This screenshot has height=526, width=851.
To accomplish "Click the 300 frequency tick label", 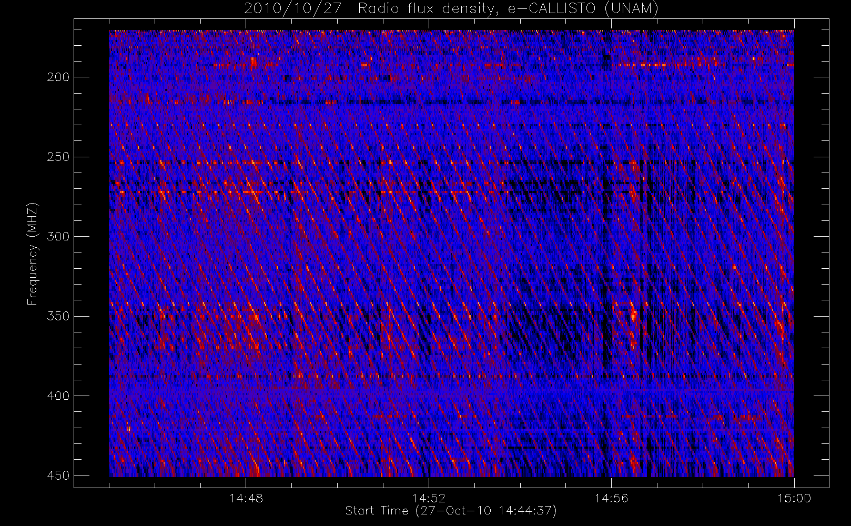I will tap(58, 237).
